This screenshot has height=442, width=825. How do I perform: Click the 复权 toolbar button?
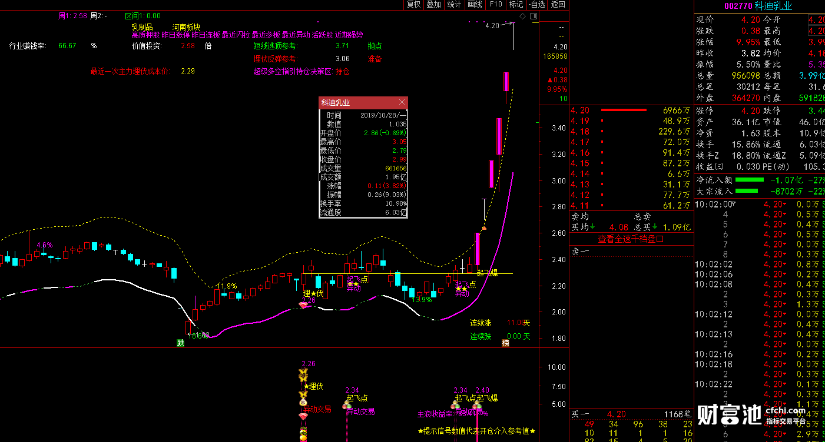click(414, 4)
